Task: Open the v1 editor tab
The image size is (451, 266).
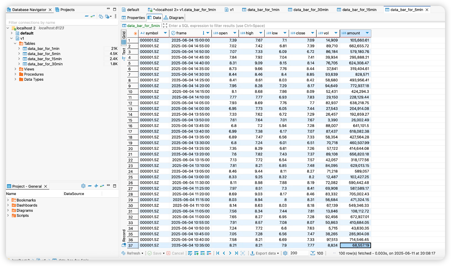Action: (x=229, y=10)
